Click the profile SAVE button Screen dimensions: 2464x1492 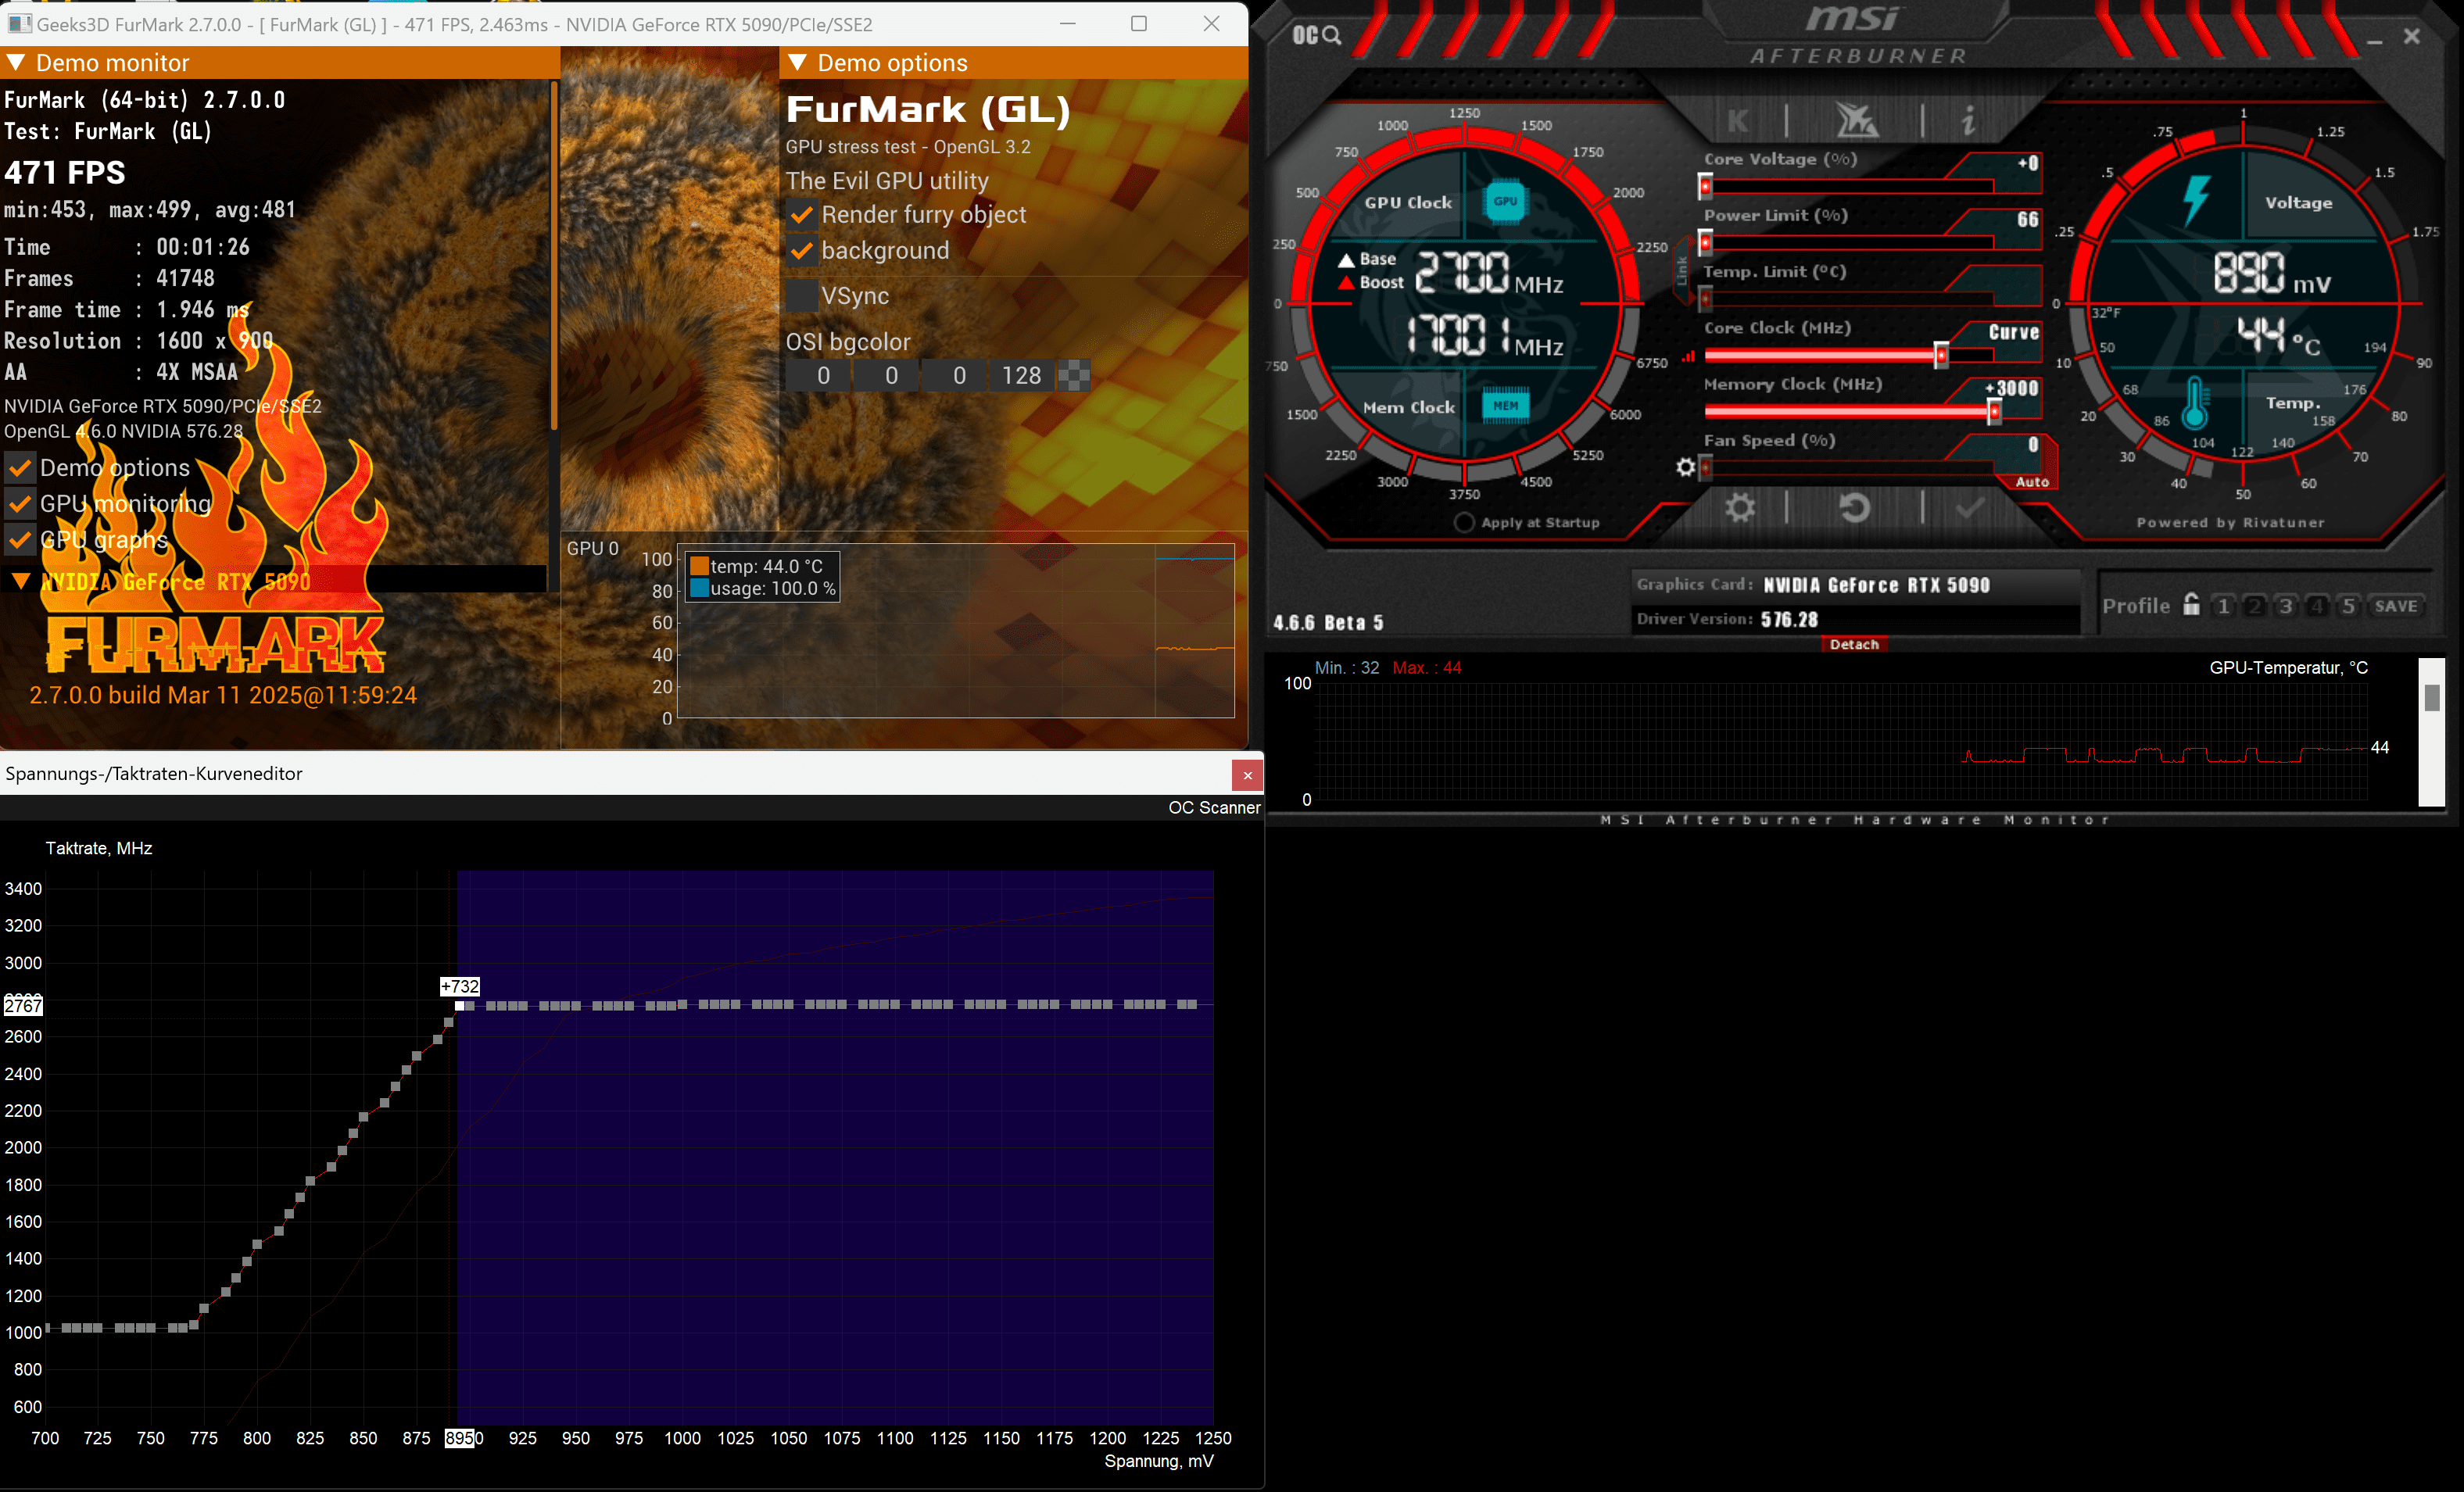(x=2395, y=606)
